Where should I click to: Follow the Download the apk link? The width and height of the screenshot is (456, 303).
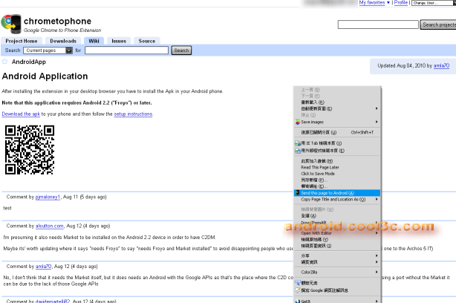click(x=21, y=114)
